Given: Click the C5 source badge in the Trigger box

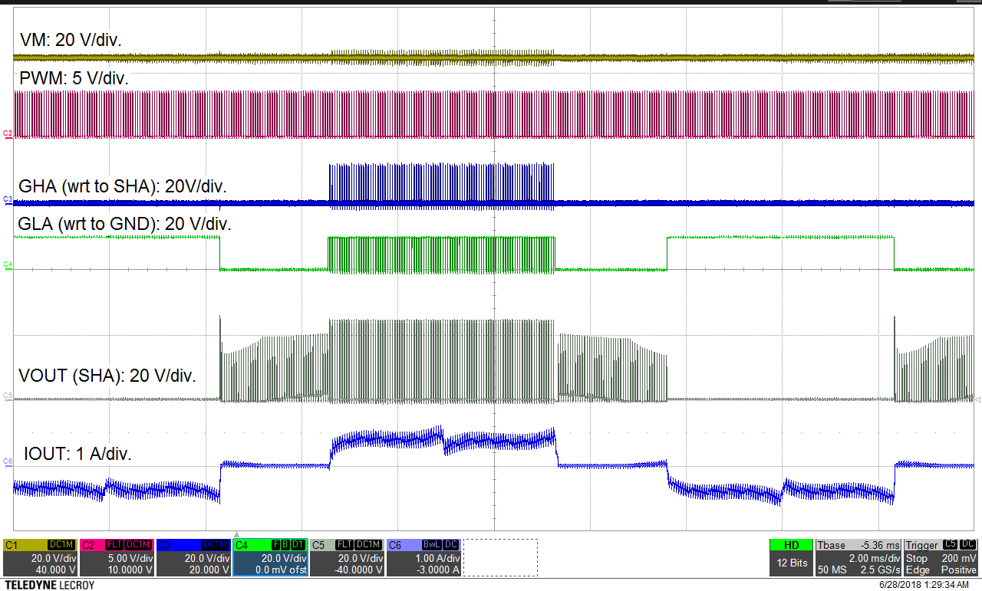Looking at the screenshot, I should point(950,545).
